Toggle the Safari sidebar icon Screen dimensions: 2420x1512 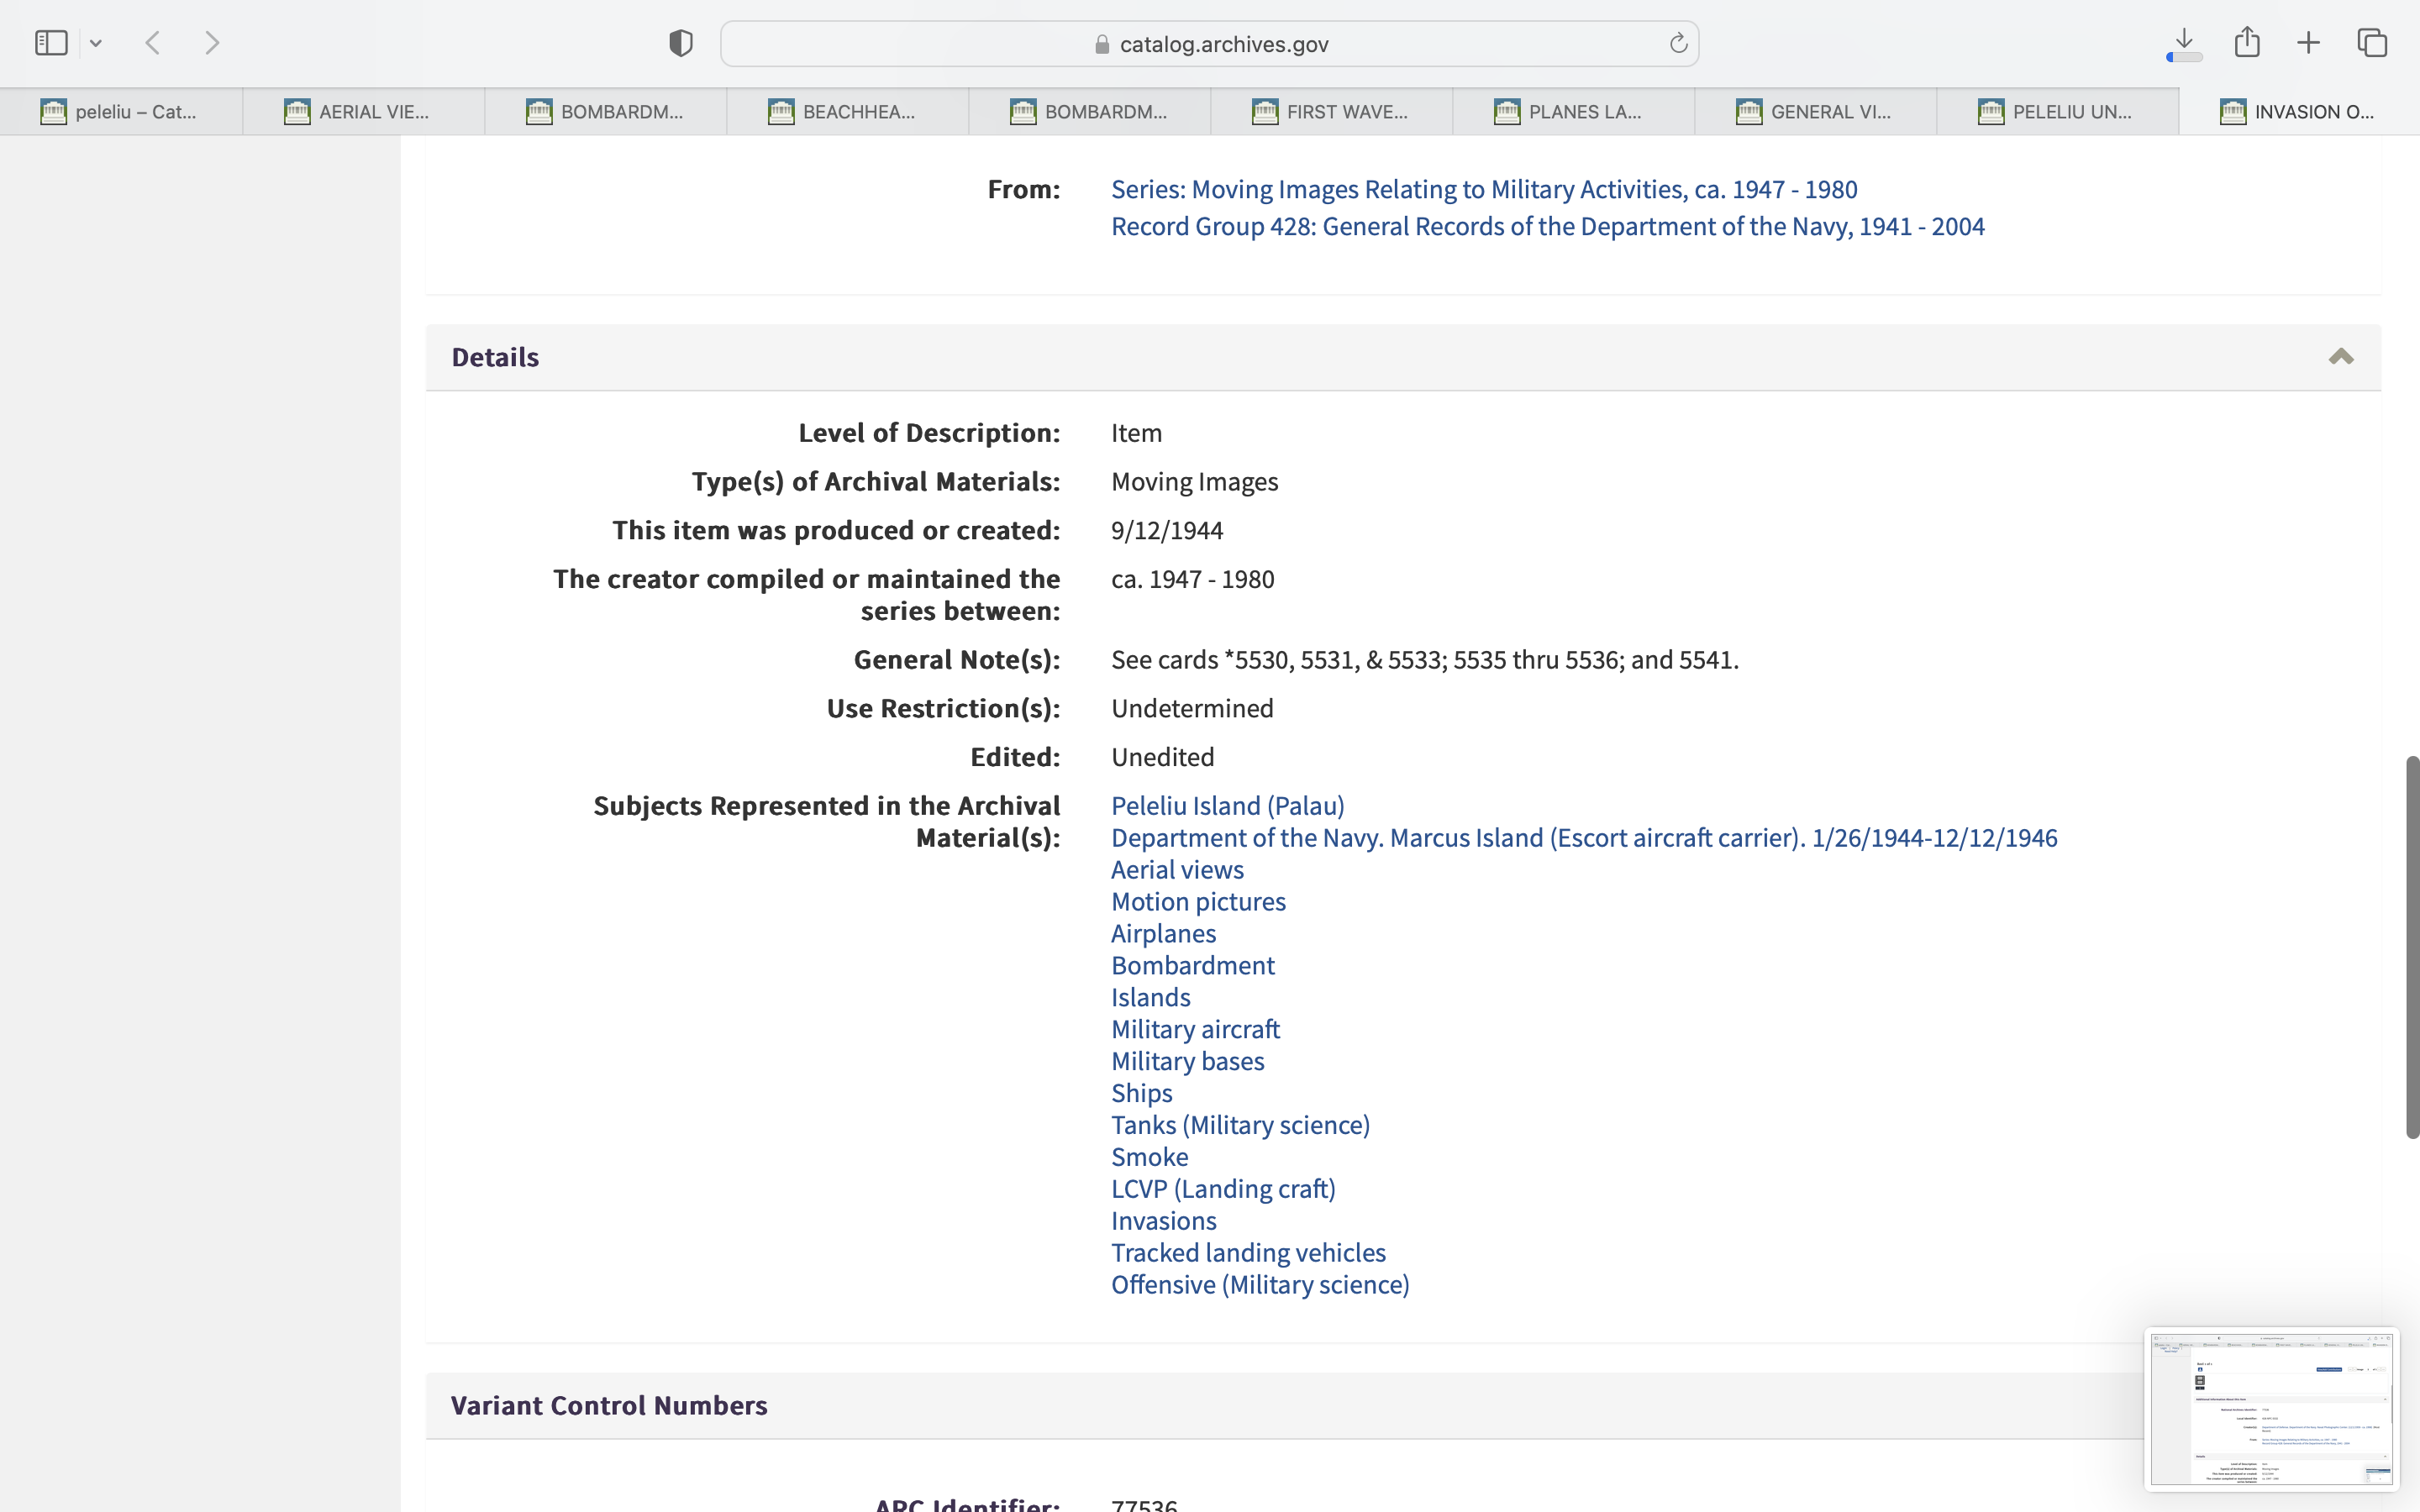(51, 43)
